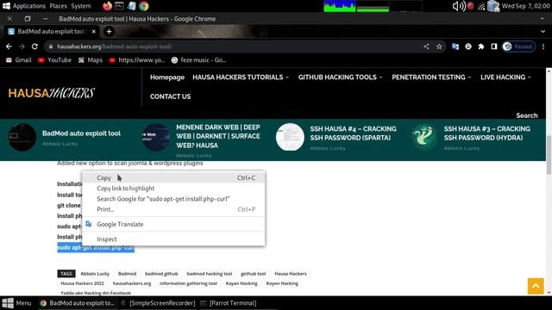552x310 pixels.
Task: Click the Hausa Hackers 2022 tag
Action: [83, 283]
